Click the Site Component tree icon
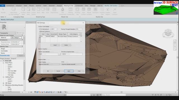179x100 pixels. [62, 9]
